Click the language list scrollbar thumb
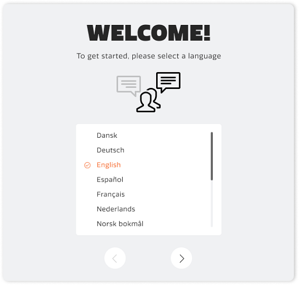299x285 pixels. (212, 156)
